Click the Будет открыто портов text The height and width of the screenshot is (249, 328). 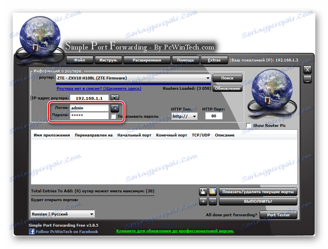pos(55,200)
